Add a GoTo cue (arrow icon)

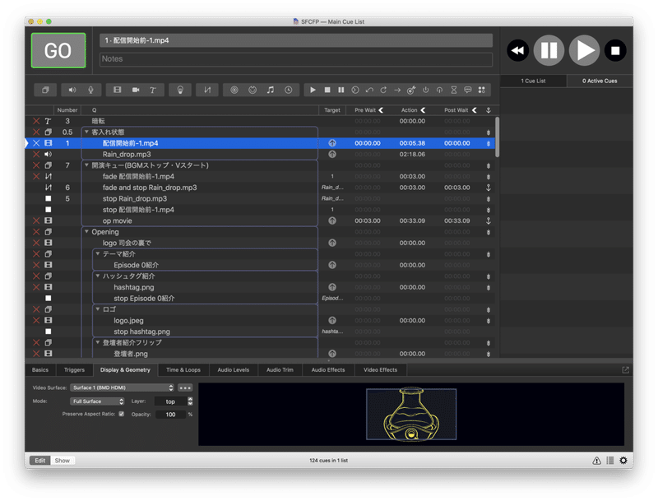point(397,90)
